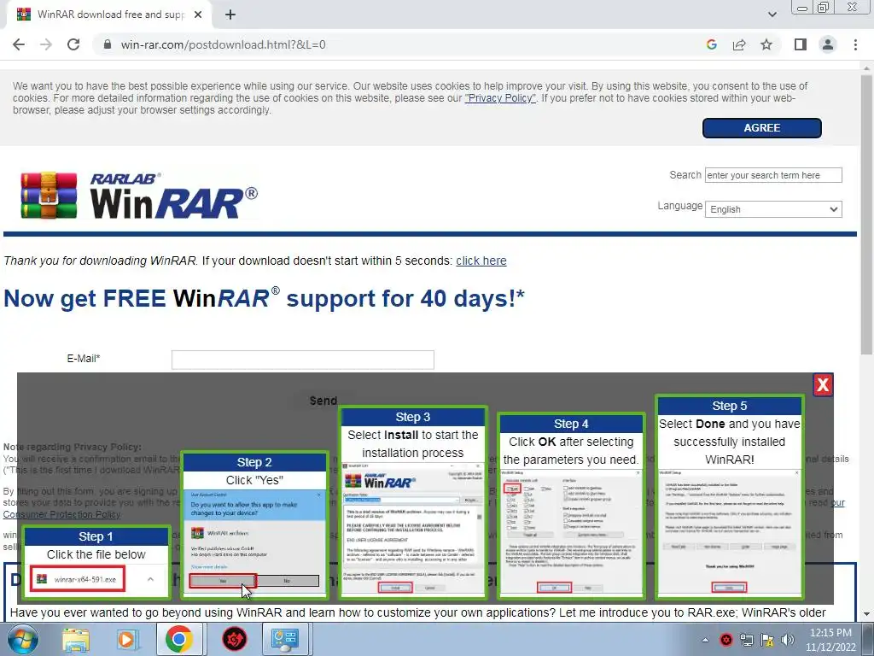Open the Action Center flag icon
This screenshot has height=656, width=874.
(x=767, y=640)
